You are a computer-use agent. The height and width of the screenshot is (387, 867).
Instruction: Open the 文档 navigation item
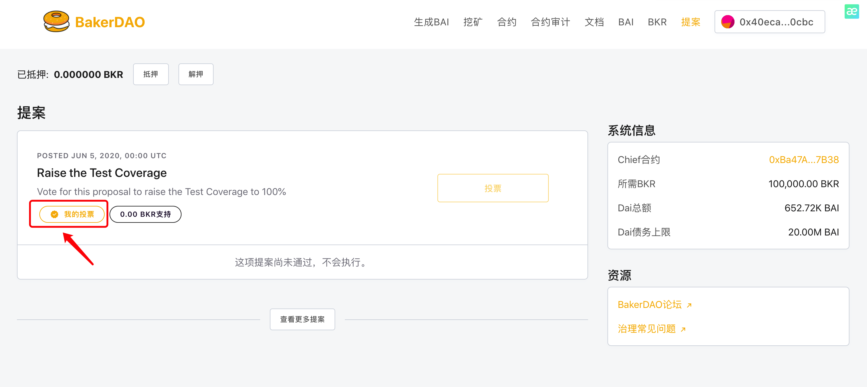tap(594, 22)
